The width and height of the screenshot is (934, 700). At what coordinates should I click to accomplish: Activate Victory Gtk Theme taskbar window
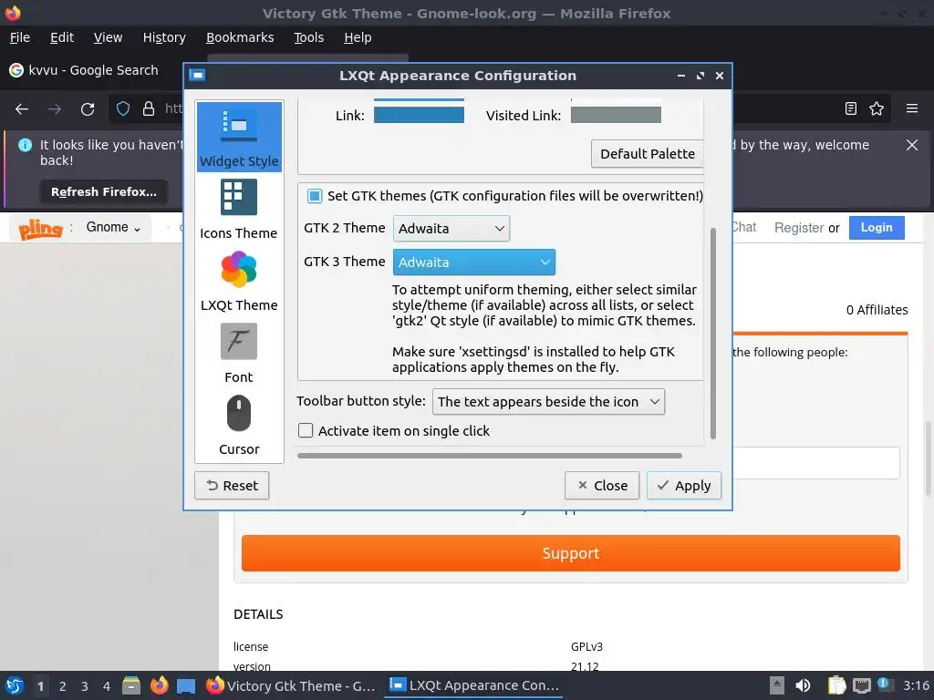291,685
